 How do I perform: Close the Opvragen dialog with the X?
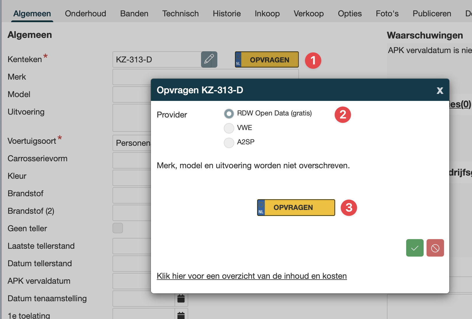click(x=440, y=90)
